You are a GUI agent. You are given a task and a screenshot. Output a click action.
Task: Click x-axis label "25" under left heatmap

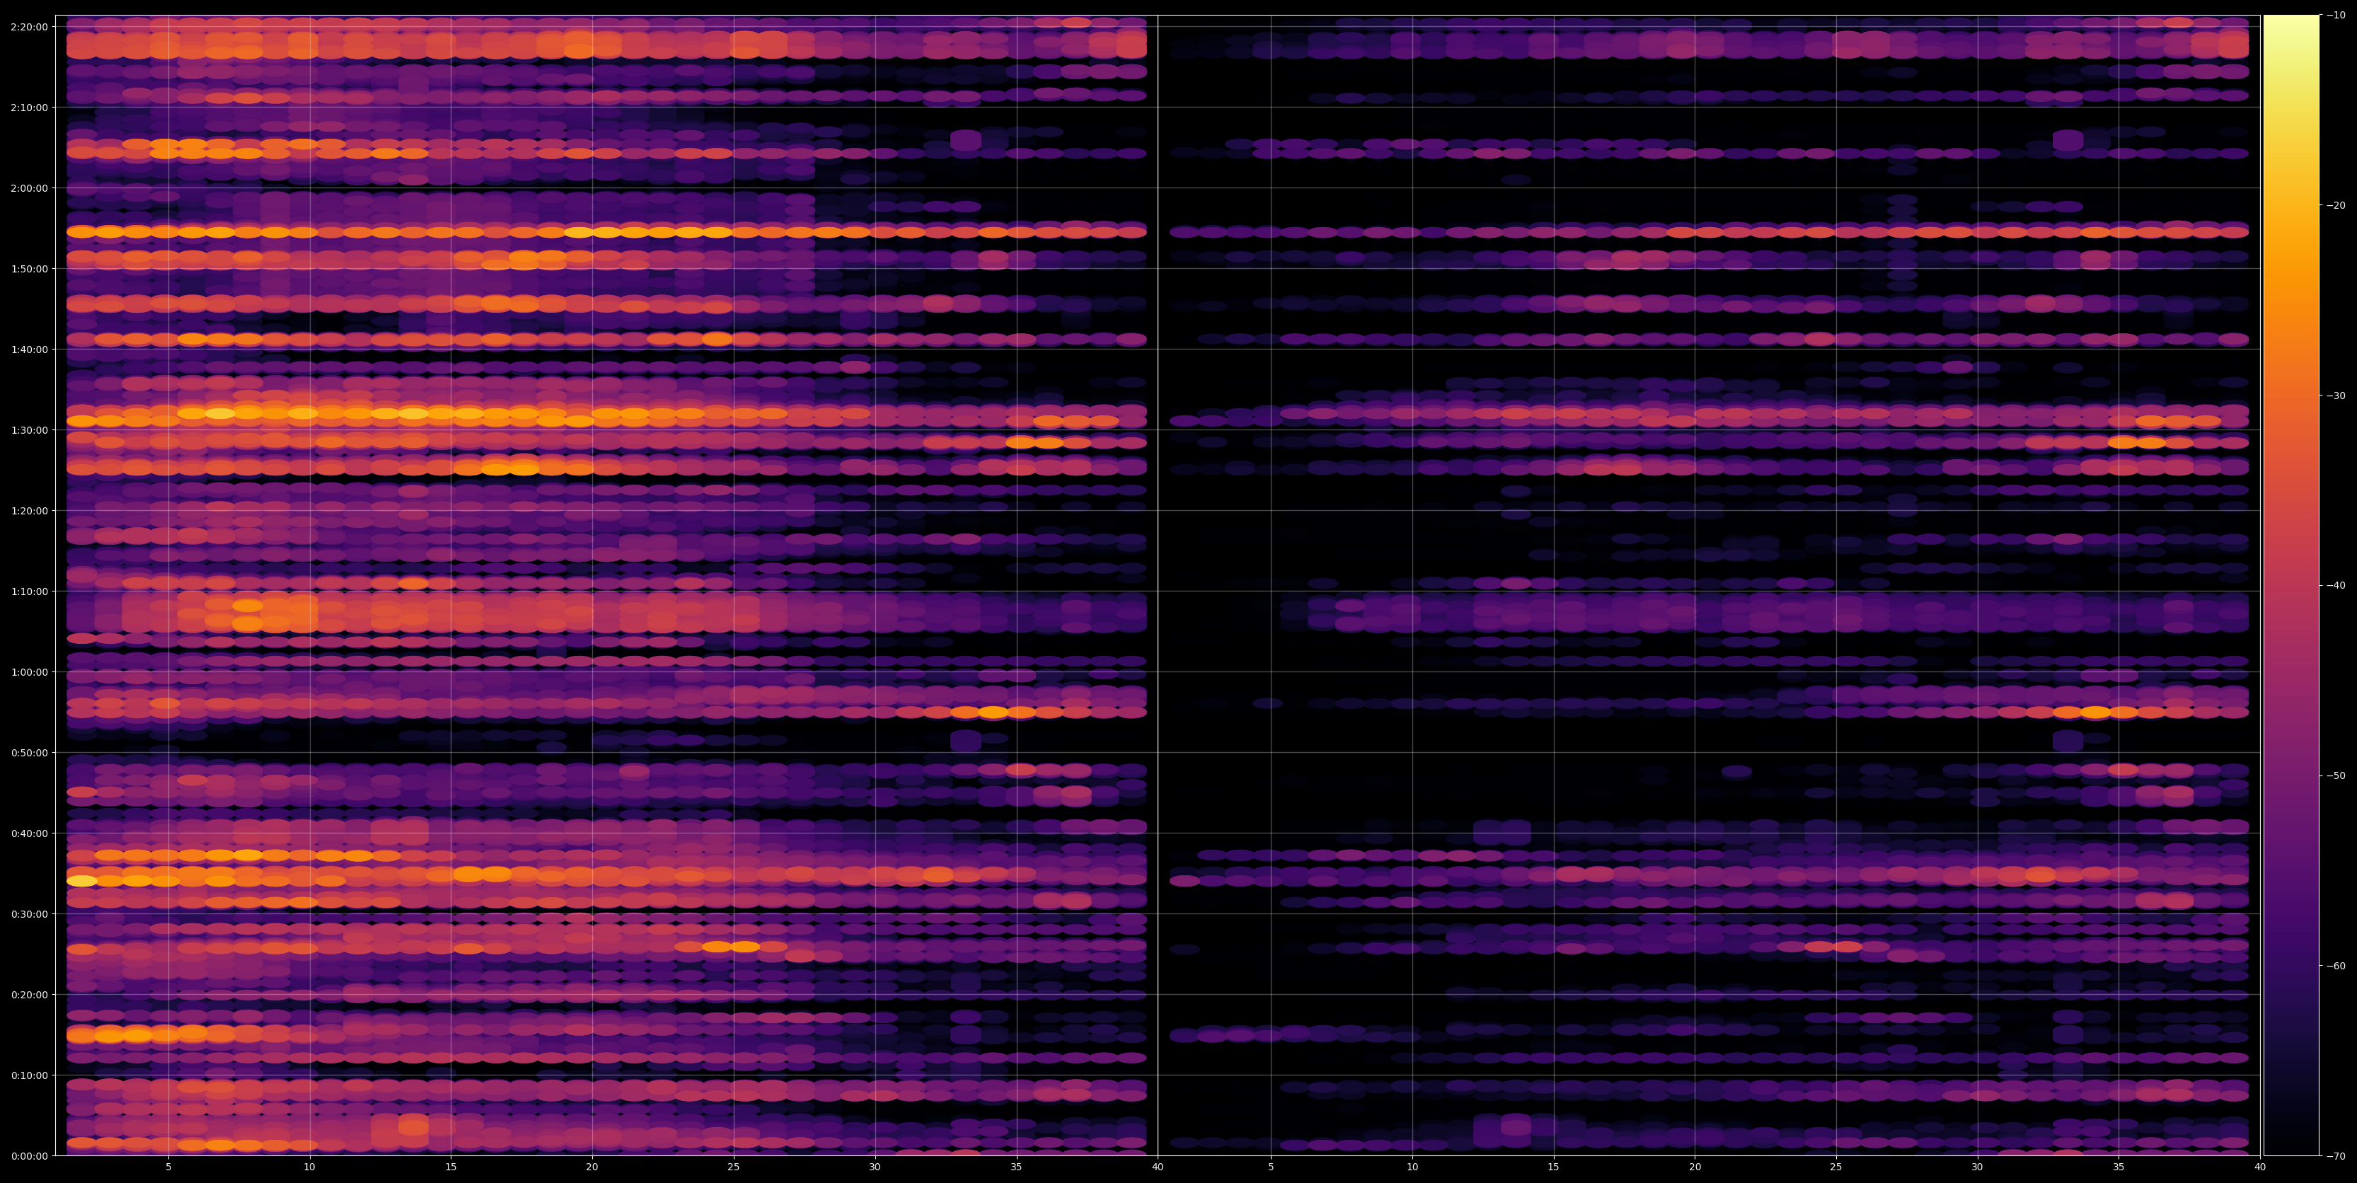[734, 1167]
